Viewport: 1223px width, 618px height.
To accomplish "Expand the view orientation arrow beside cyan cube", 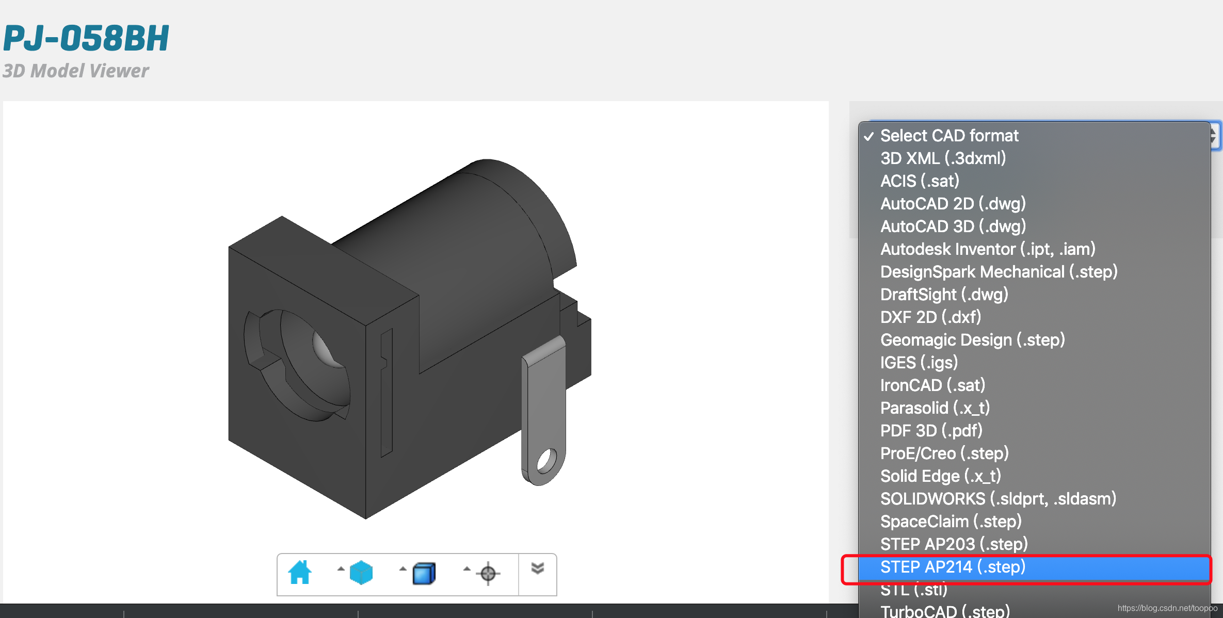I will [x=341, y=569].
